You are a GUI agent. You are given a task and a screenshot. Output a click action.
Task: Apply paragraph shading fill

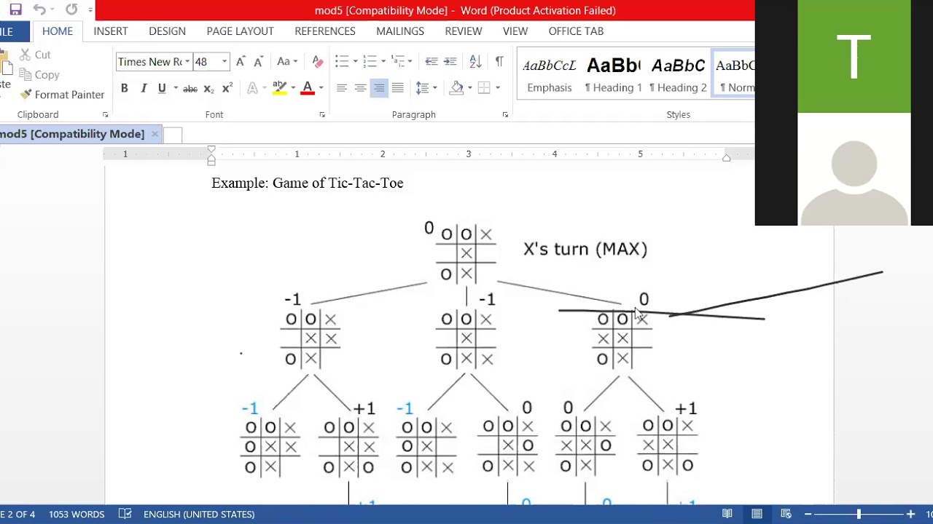457,88
